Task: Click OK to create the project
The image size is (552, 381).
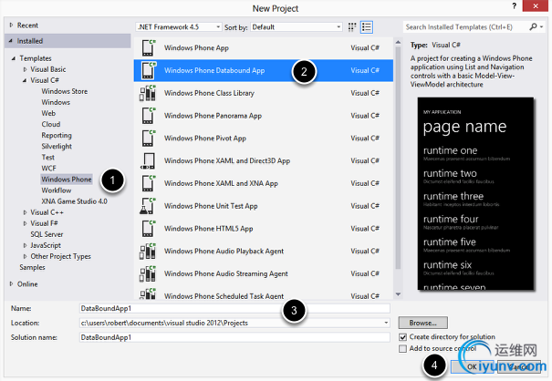Action: click(x=472, y=366)
